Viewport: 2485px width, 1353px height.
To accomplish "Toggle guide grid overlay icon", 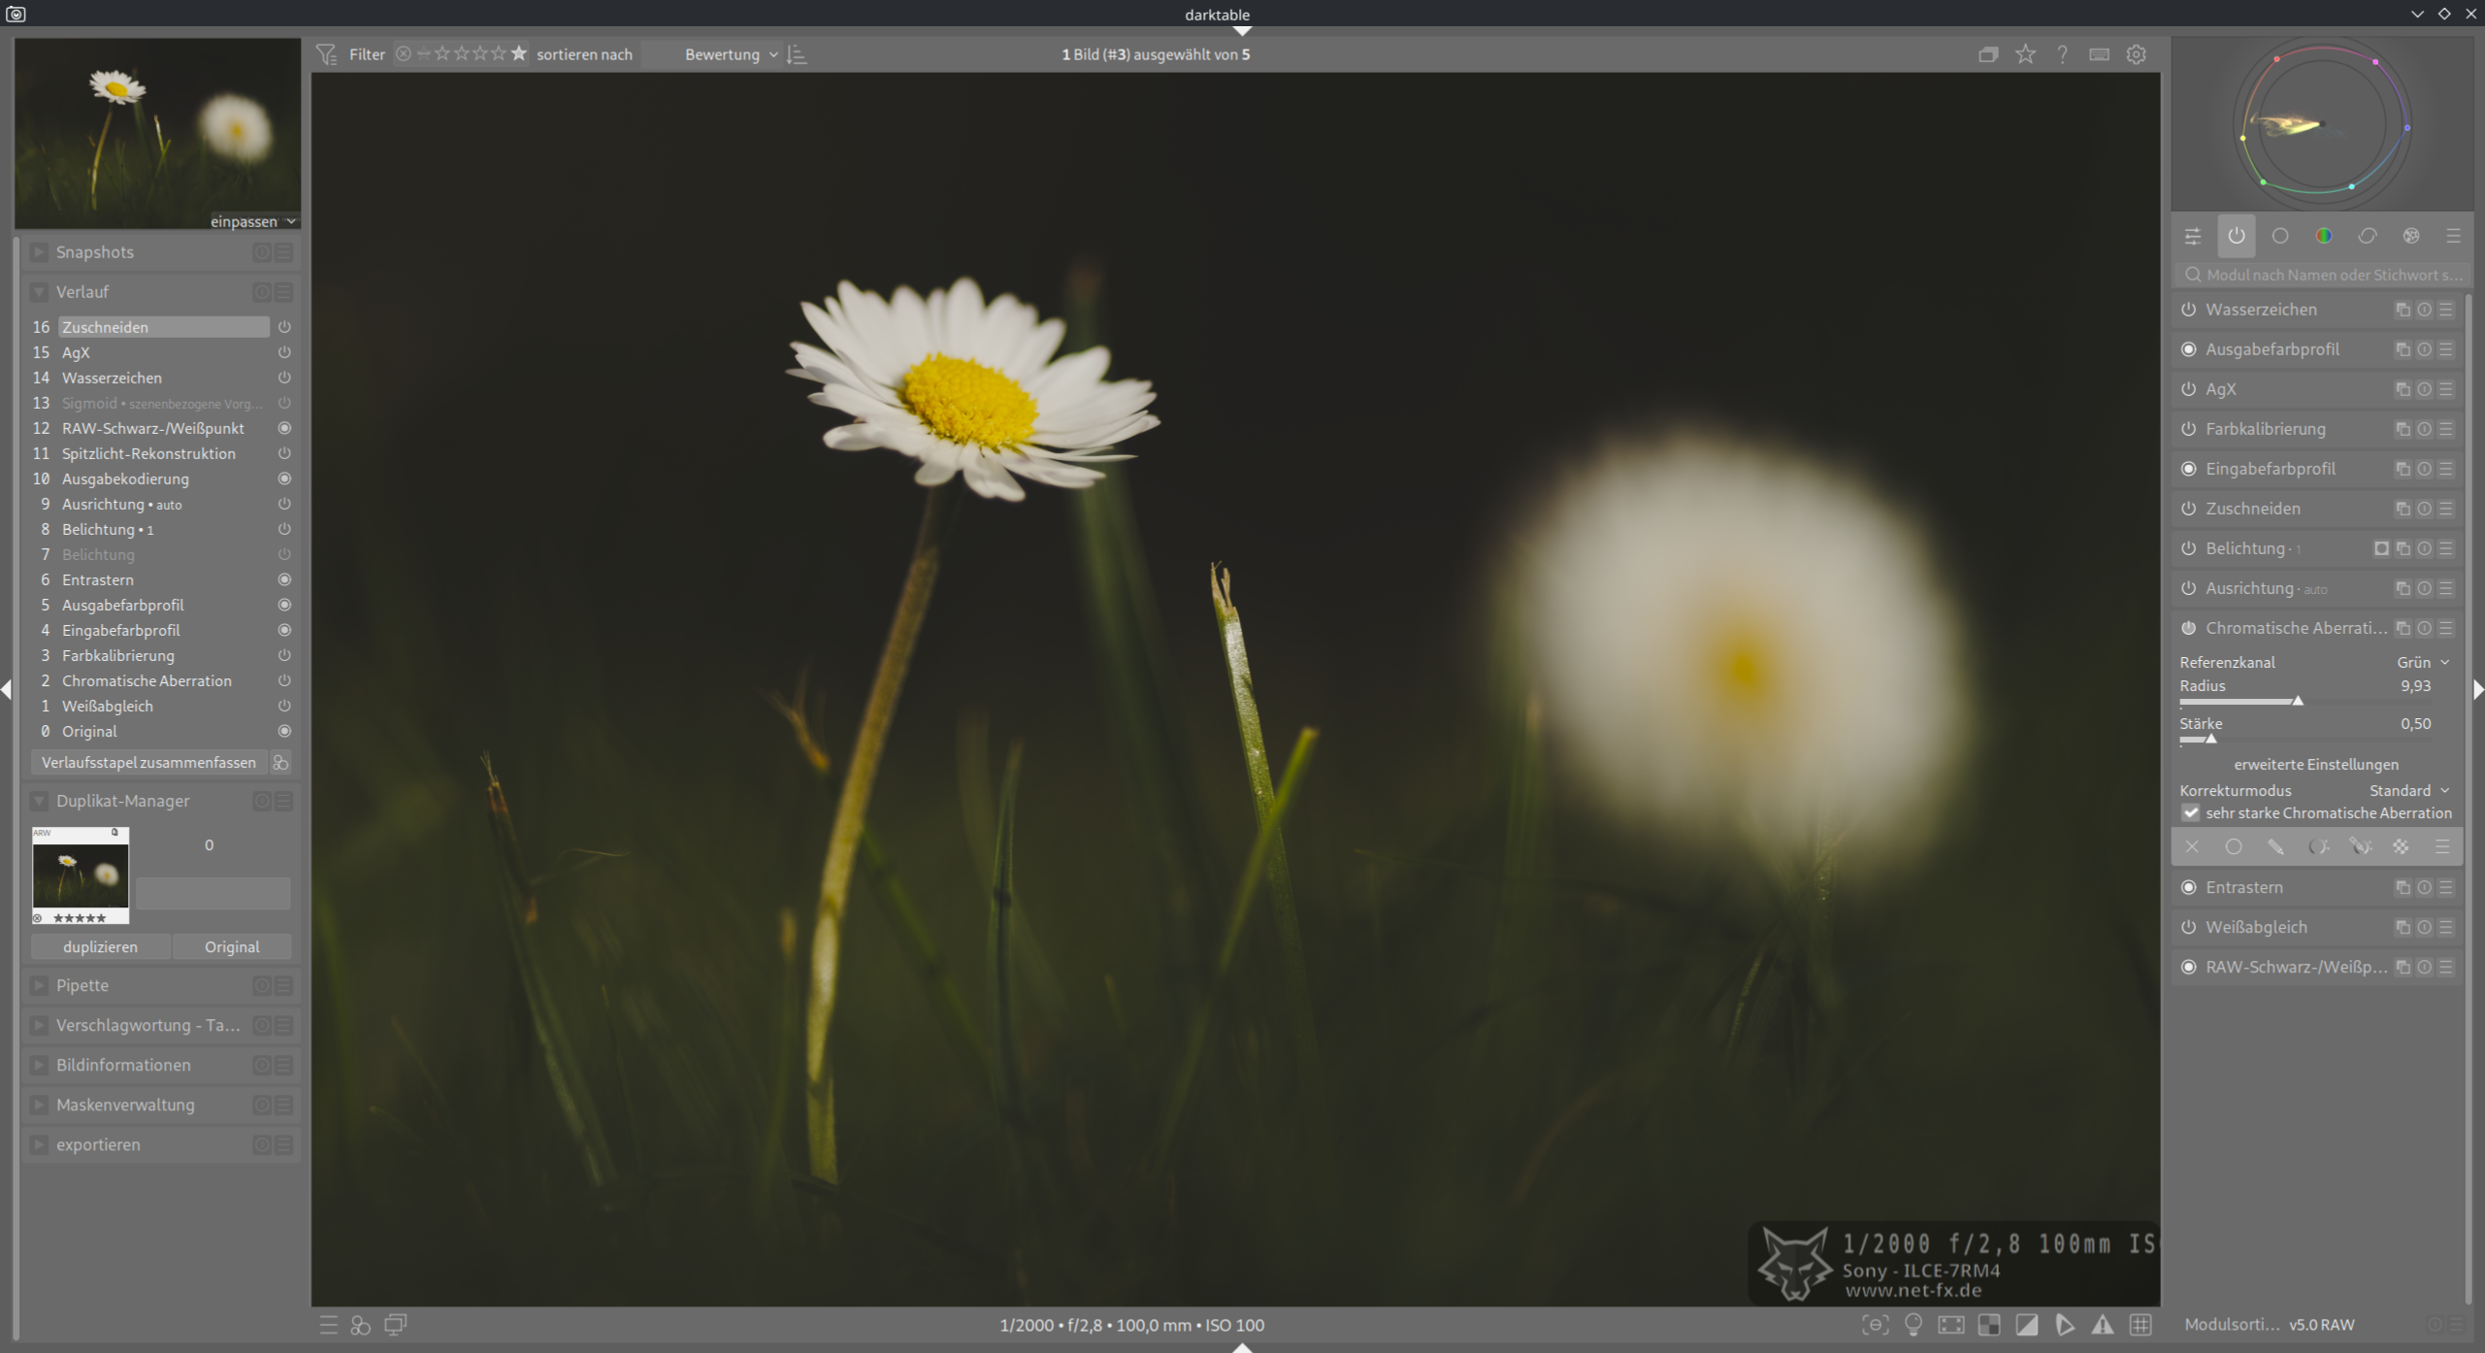I will [x=2140, y=1325].
